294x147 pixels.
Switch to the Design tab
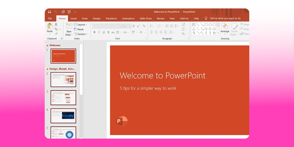click(96, 18)
